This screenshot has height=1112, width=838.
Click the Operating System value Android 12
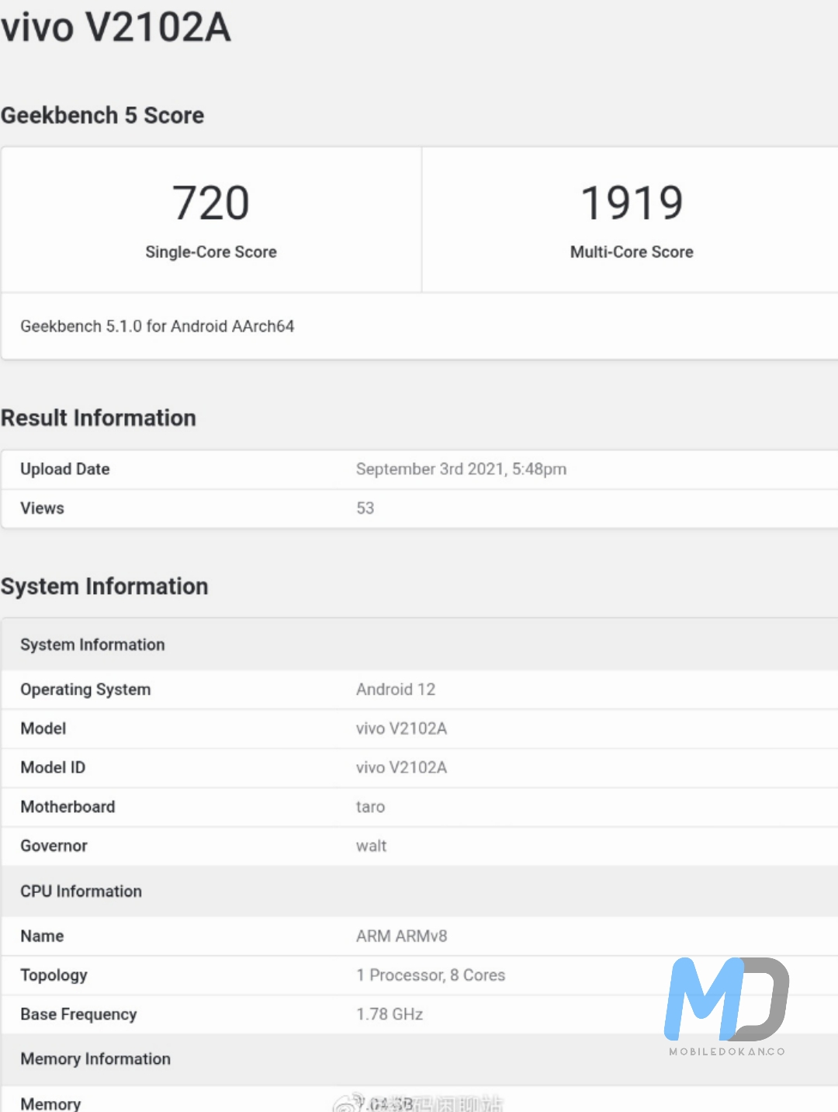pyautogui.click(x=396, y=690)
